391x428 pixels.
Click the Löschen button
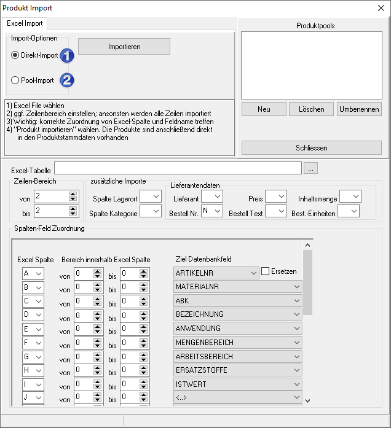pos(311,109)
